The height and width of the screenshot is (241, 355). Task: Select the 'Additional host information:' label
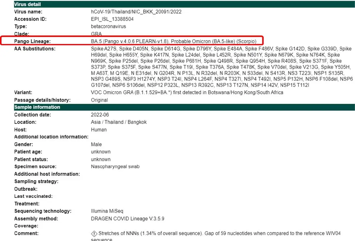pyautogui.click(x=47, y=174)
